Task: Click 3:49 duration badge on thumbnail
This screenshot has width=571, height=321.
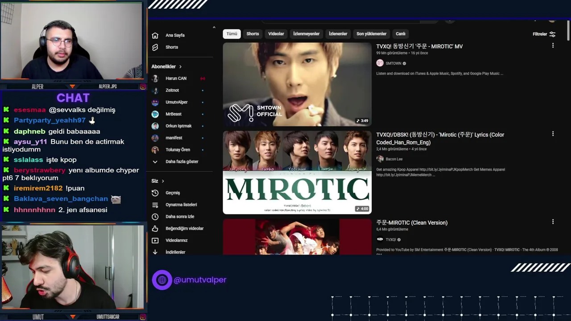Action: point(362,121)
